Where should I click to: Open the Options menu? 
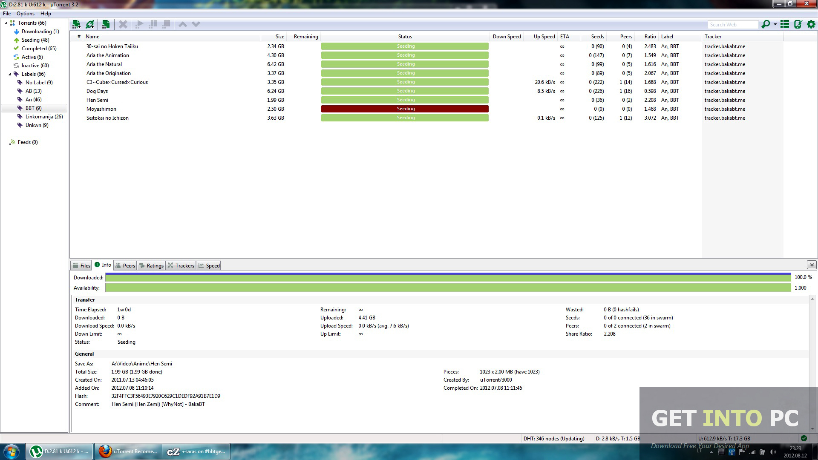(26, 14)
